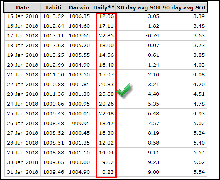Image resolution: width=220 pixels, height=180 pixels.
Task: Click Daily value 12.06
Action: tap(106, 16)
